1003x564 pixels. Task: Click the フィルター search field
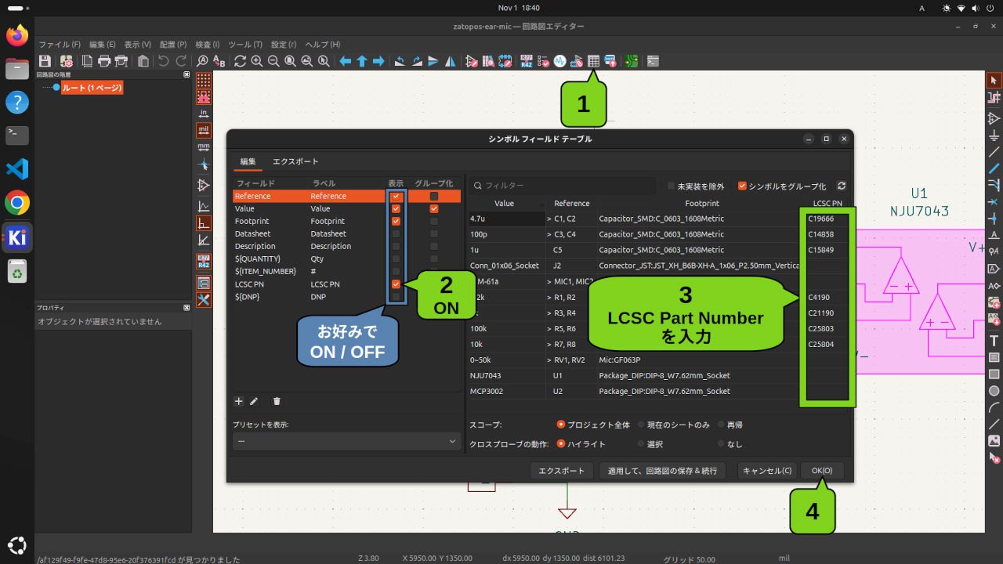562,186
